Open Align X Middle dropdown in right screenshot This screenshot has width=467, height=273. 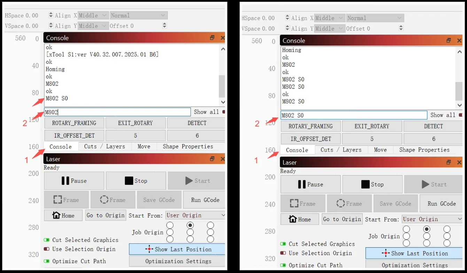(x=330, y=18)
